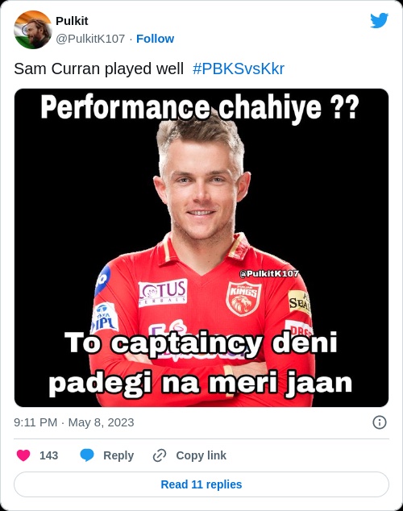Follow the @PulkitK107 account
Image resolution: width=403 pixels, height=511 pixels.
(155, 39)
